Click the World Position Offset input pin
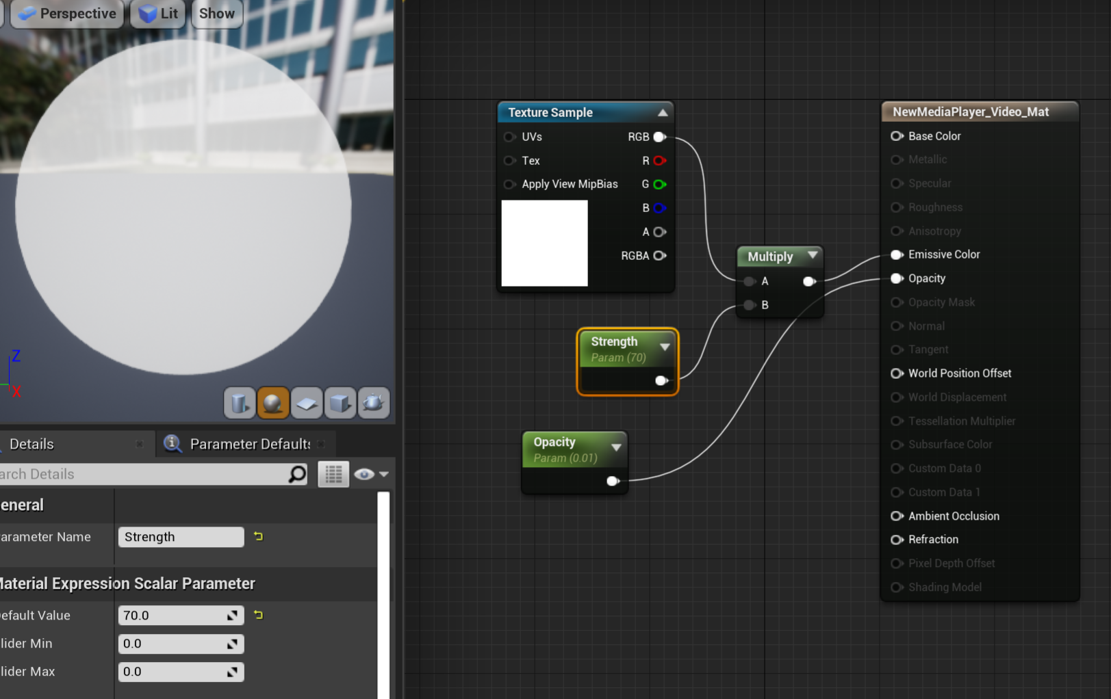This screenshot has width=1111, height=699. pyautogui.click(x=897, y=373)
